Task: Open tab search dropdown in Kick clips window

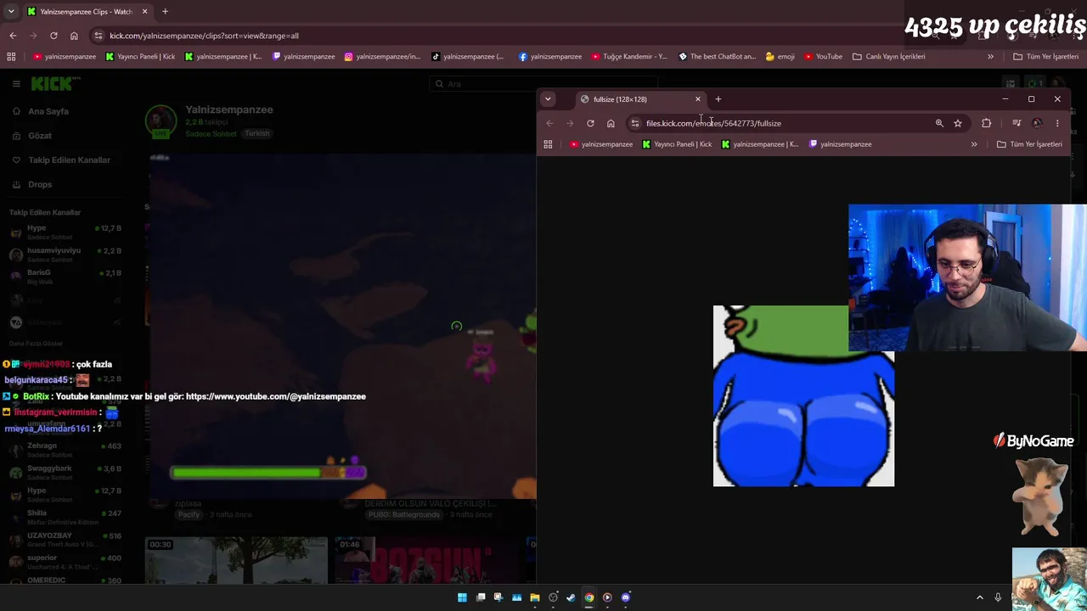Action: pyautogui.click(x=11, y=12)
